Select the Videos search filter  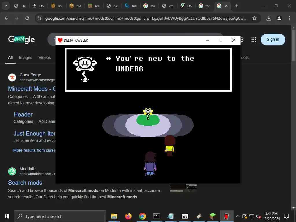point(45,58)
